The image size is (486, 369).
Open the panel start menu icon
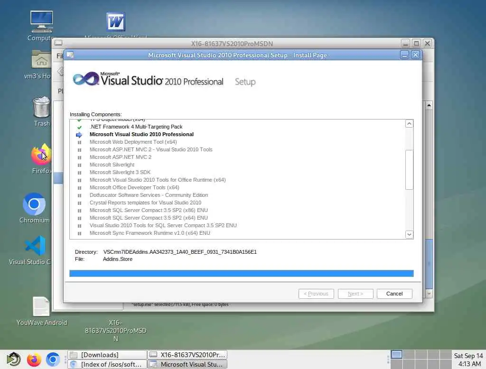(x=14, y=360)
